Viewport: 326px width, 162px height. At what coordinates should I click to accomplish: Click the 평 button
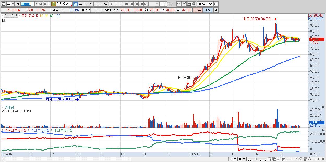coord(216,10)
